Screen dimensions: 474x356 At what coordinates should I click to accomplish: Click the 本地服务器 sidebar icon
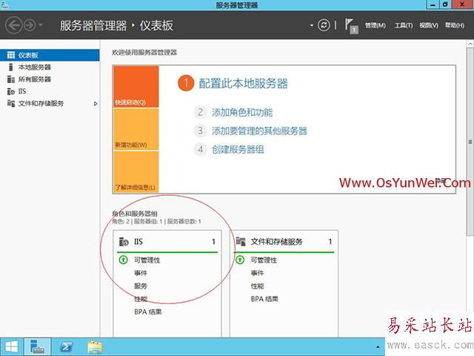click(11, 67)
